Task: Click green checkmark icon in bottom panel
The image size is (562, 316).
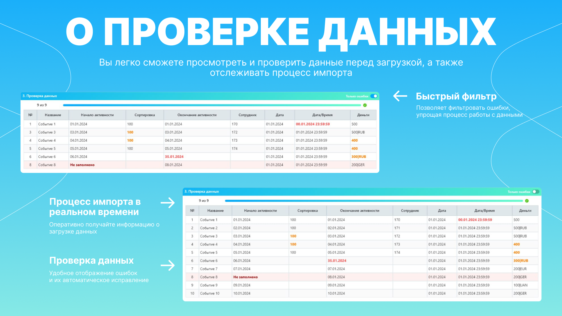Action: point(527,201)
